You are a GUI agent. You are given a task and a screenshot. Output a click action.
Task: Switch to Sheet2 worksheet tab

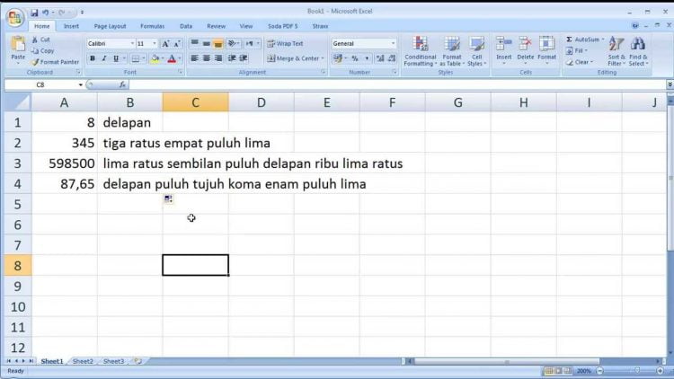pos(83,361)
